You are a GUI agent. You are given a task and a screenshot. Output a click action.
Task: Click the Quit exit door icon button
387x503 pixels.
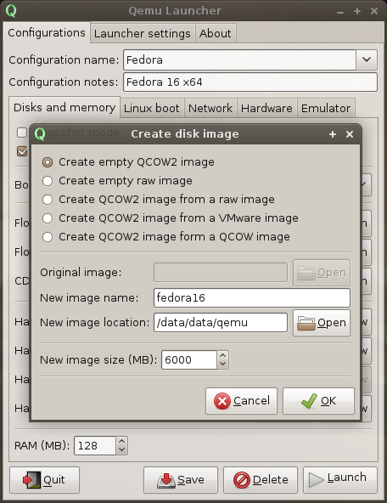pyautogui.click(x=44, y=480)
